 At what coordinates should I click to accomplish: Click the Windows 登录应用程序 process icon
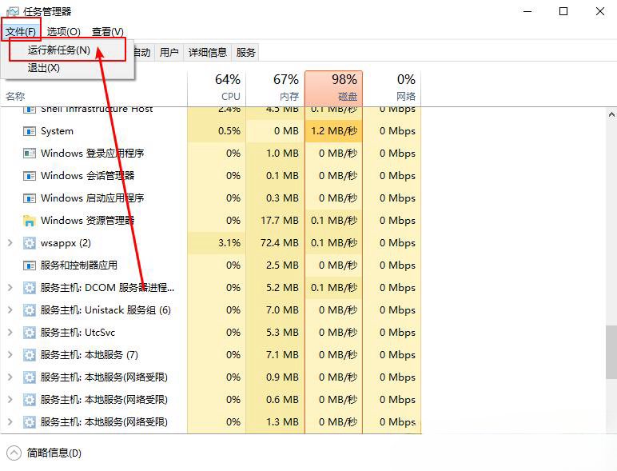point(29,154)
